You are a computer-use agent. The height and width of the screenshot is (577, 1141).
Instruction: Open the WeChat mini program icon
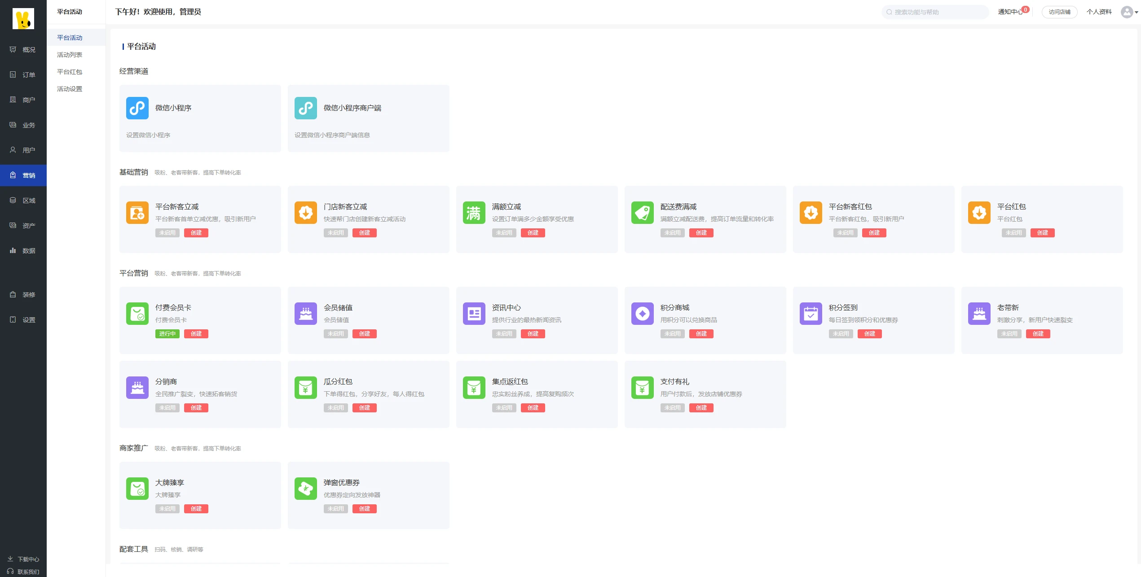[137, 108]
